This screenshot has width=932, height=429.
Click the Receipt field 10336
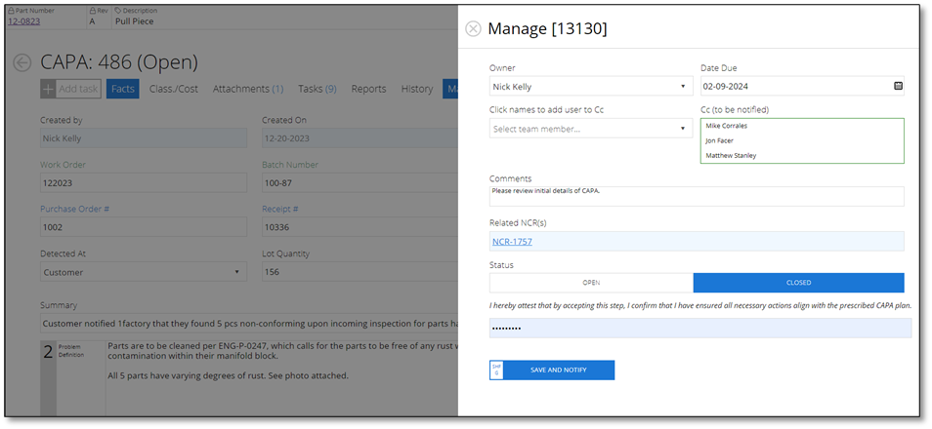point(360,226)
